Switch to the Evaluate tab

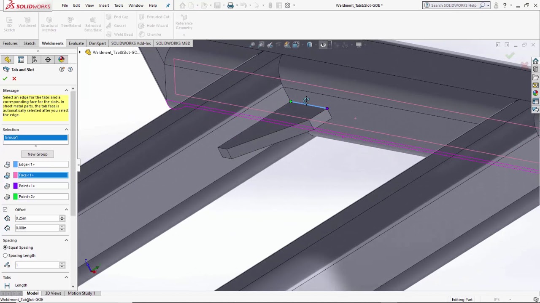[76, 43]
